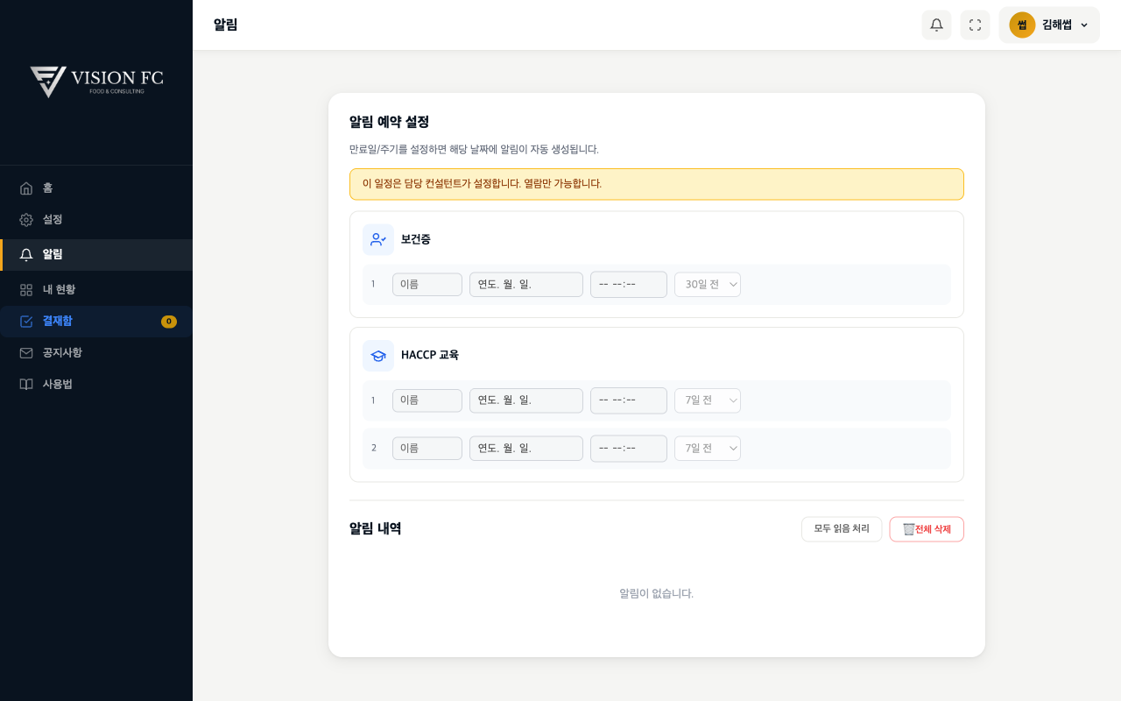Click HACCP row 2 name field
Image resolution: width=1121 pixels, height=701 pixels.
pyautogui.click(x=427, y=449)
